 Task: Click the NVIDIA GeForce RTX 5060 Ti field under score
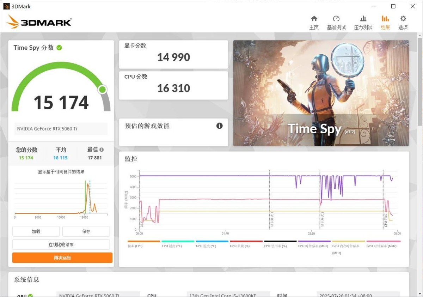(61, 129)
